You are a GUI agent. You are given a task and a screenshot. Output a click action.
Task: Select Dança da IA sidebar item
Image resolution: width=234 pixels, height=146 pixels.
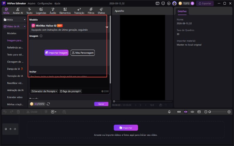point(15,69)
